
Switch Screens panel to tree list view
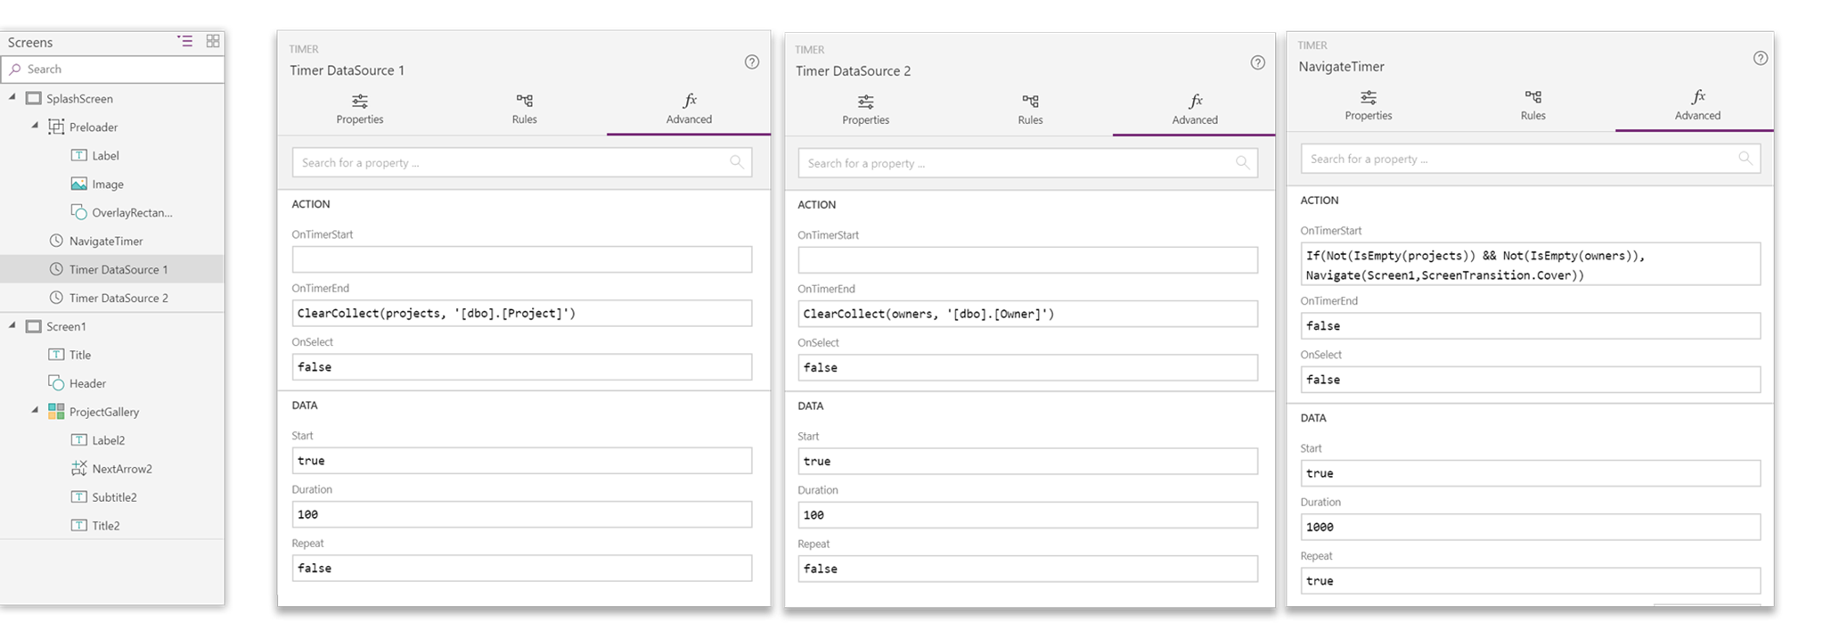184,41
